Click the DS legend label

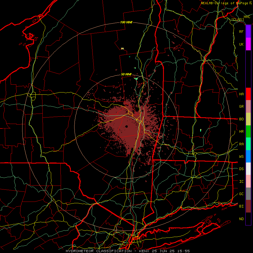coord(241,169)
